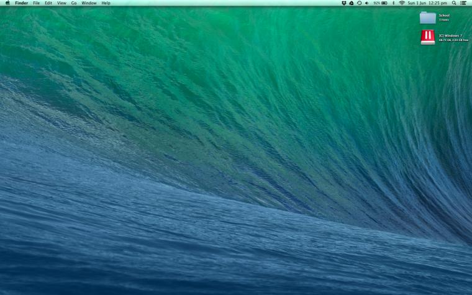Open the Window menu
Image resolution: width=472 pixels, height=295 pixels.
coord(89,3)
